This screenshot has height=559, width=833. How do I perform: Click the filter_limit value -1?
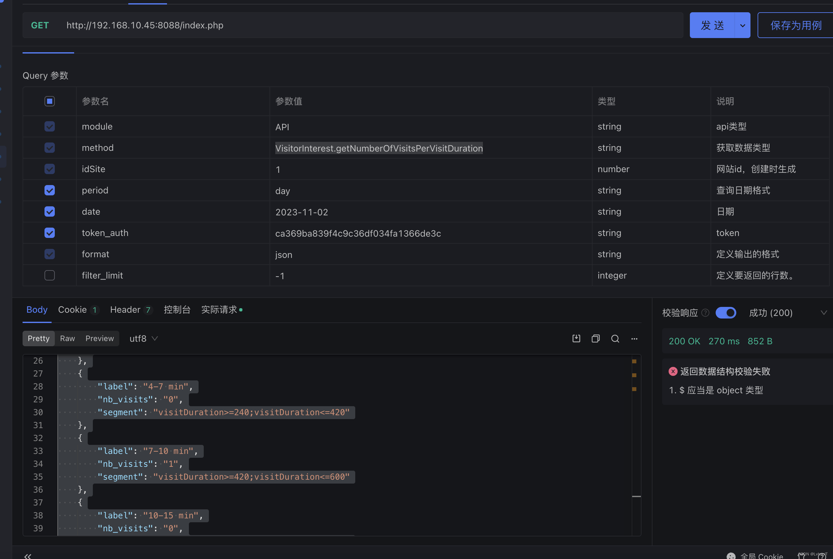click(280, 276)
